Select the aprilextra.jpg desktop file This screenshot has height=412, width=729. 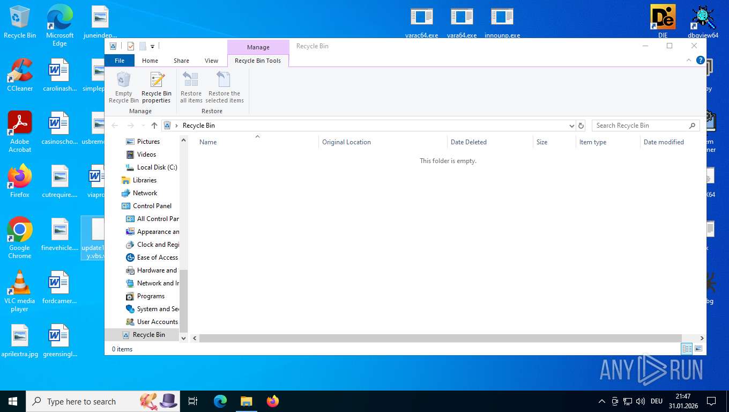[x=20, y=341]
